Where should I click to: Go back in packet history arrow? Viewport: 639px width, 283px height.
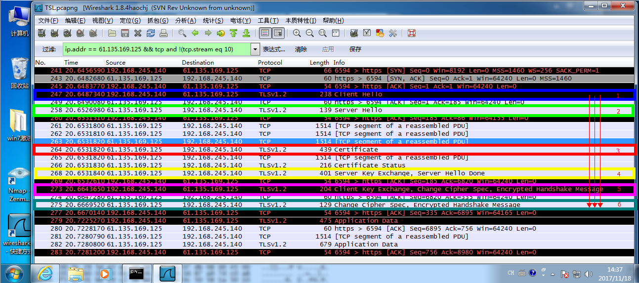tap(195, 33)
